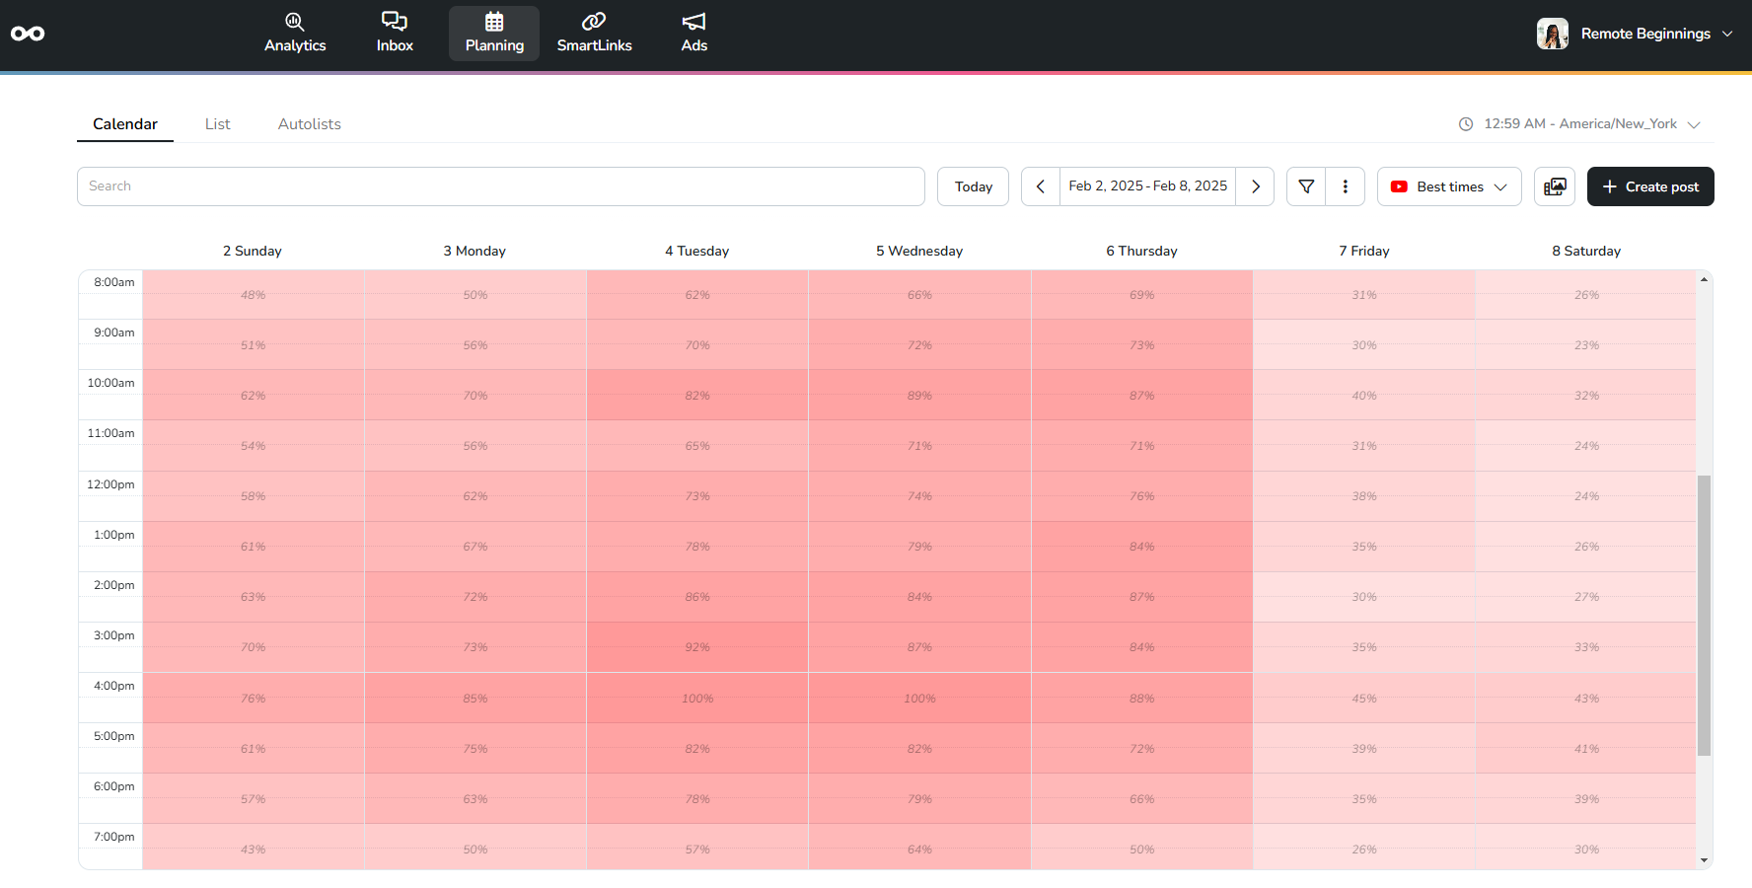Click the Today button

(x=973, y=186)
